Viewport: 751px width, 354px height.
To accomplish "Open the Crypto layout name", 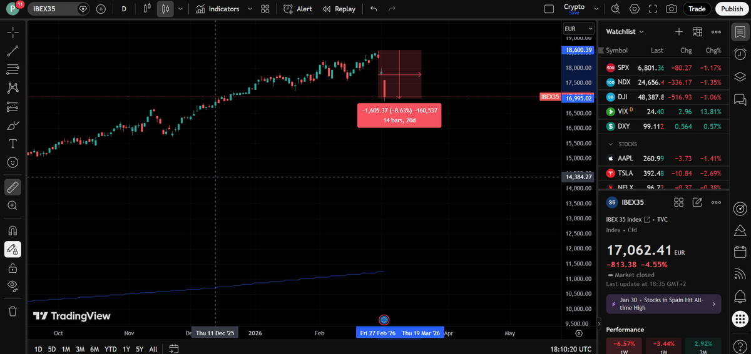I will 574,8.
